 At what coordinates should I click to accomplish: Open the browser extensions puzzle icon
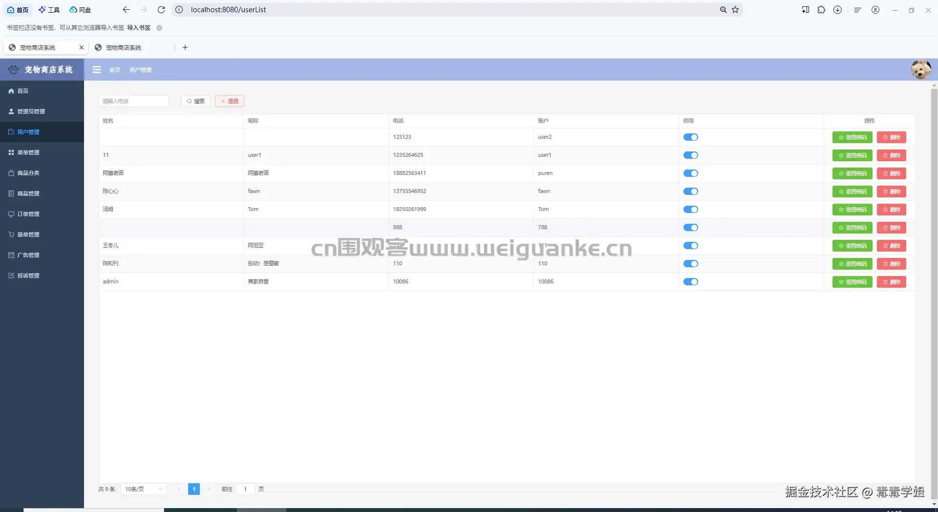821,10
